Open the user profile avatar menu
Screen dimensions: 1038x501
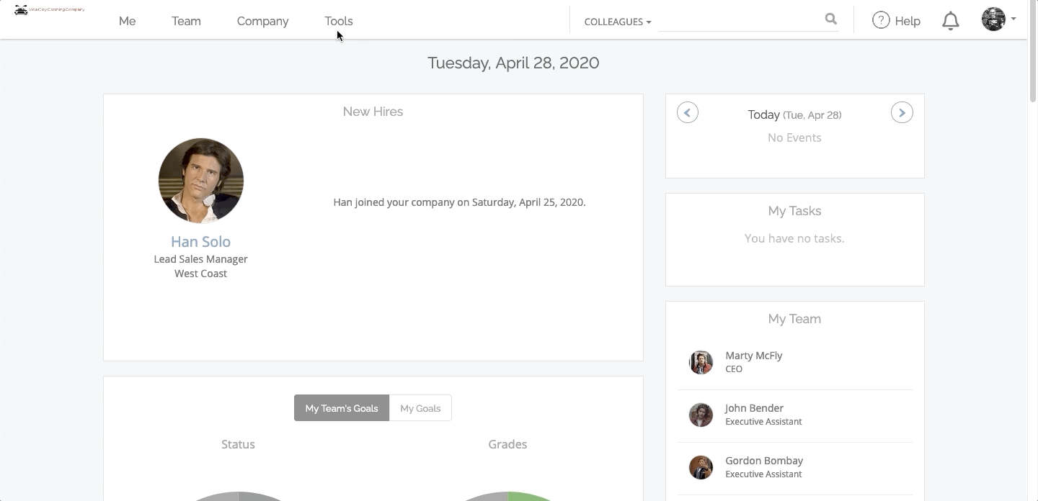tap(998, 19)
